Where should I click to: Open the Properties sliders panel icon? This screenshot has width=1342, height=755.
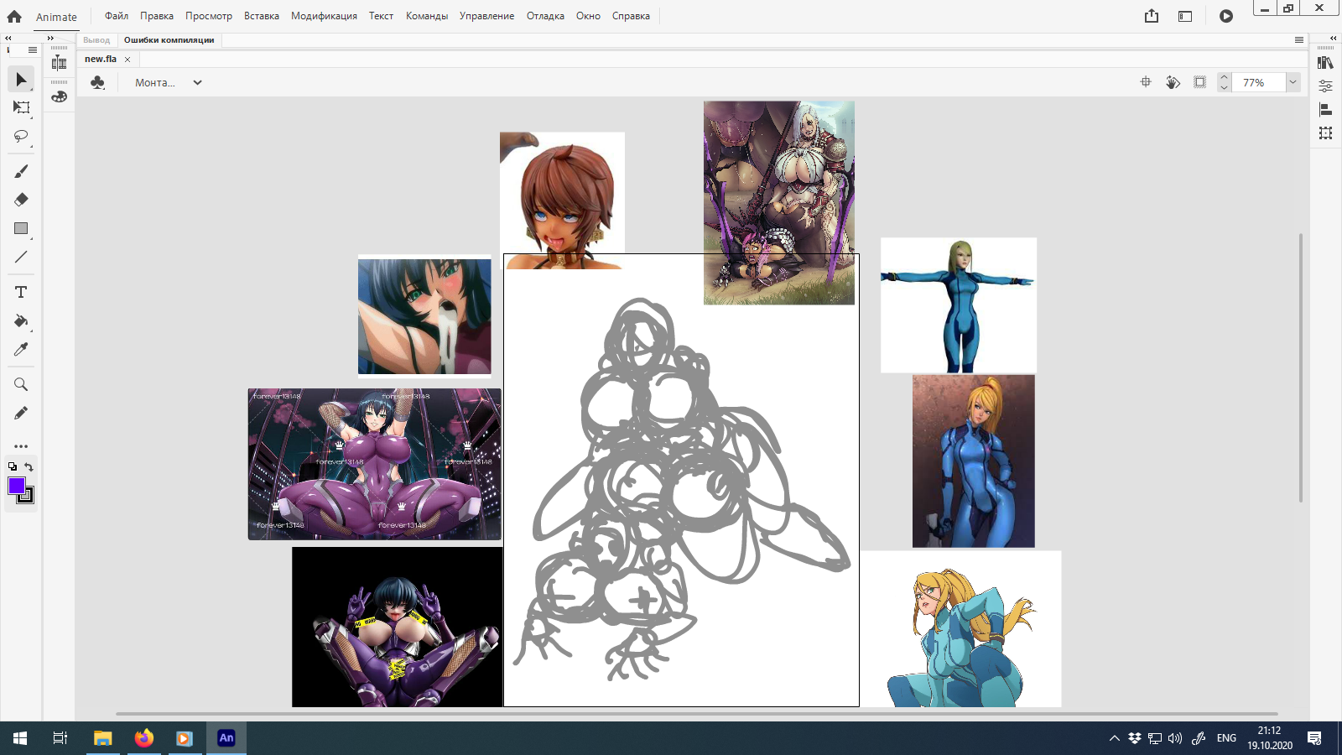point(1325,86)
